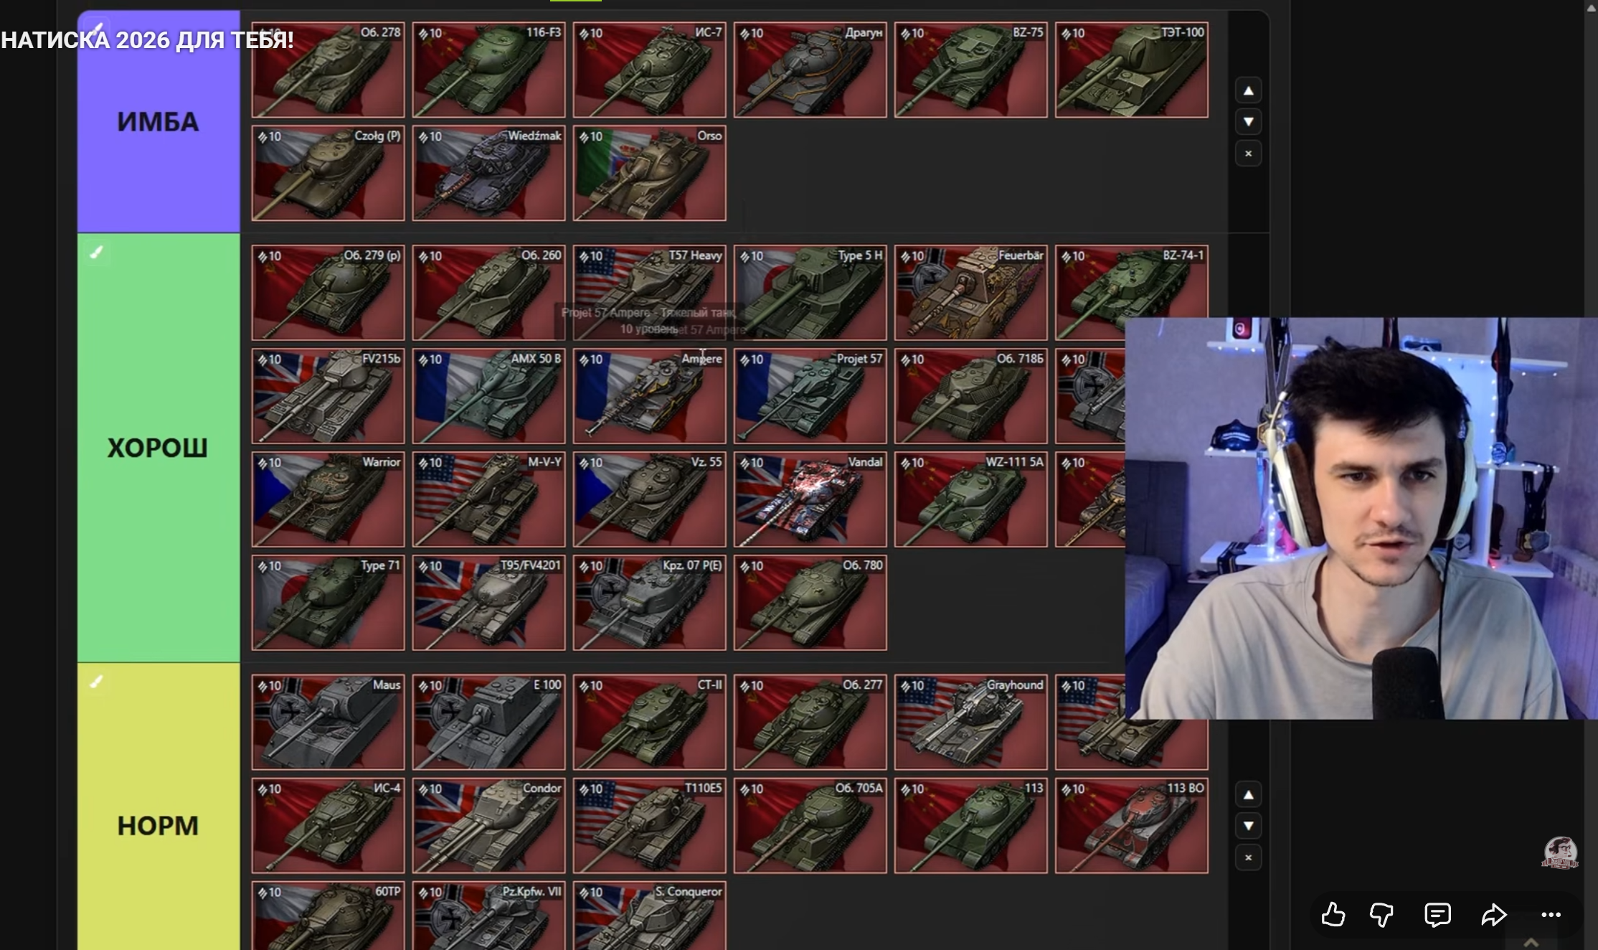The image size is (1598, 950).
Task: Click the E 100 tank card
Action: tap(488, 723)
